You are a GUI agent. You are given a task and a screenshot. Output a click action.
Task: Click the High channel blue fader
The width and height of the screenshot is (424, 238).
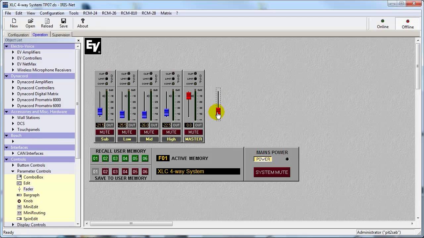pyautogui.click(x=167, y=113)
